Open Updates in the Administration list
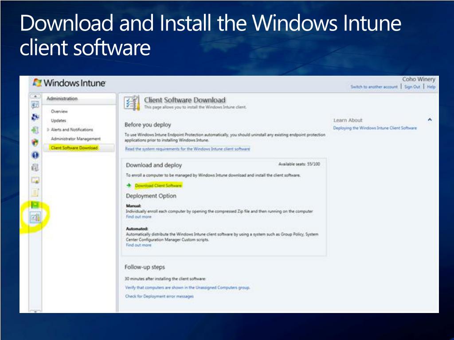 click(x=59, y=120)
